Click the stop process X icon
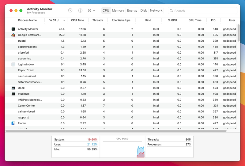This screenshot has height=166, width=245. pos(70,10)
